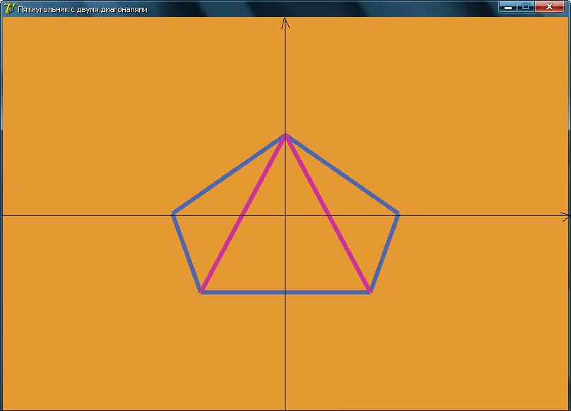Click the arrowhead atop the vertical axis

pos(285,23)
